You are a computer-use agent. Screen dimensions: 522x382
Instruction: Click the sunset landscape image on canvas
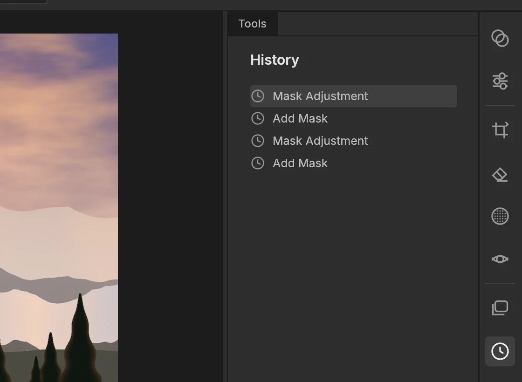click(x=59, y=208)
